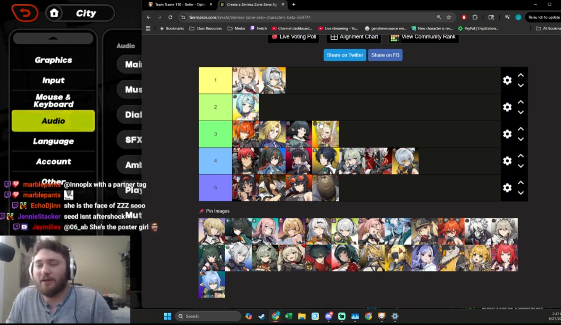Select the highlighted Audio settings tab

point(53,121)
